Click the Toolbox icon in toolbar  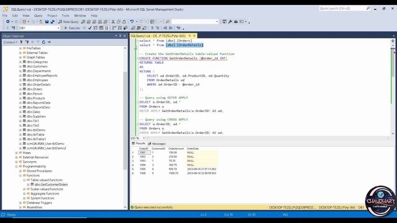tap(236, 22)
